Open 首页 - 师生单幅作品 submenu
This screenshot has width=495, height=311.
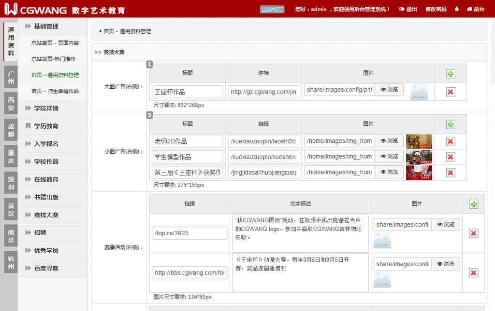55,91
